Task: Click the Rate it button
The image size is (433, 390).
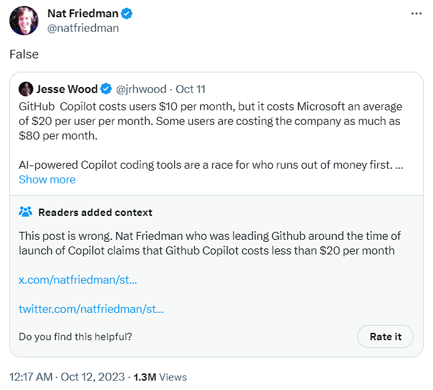Action: point(385,336)
